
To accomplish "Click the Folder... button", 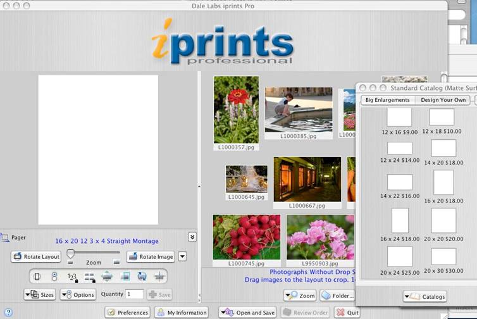I will click(337, 295).
